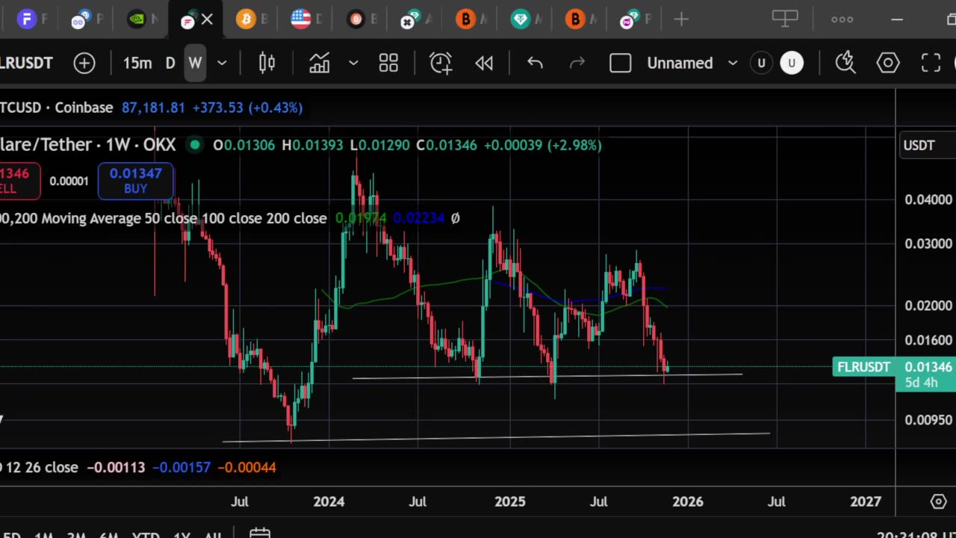Select the 6M date range

(x=109, y=535)
